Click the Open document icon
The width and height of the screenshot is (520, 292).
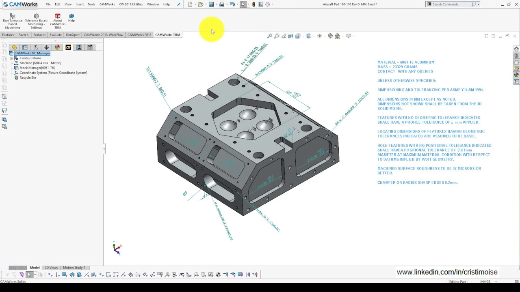(200, 4)
